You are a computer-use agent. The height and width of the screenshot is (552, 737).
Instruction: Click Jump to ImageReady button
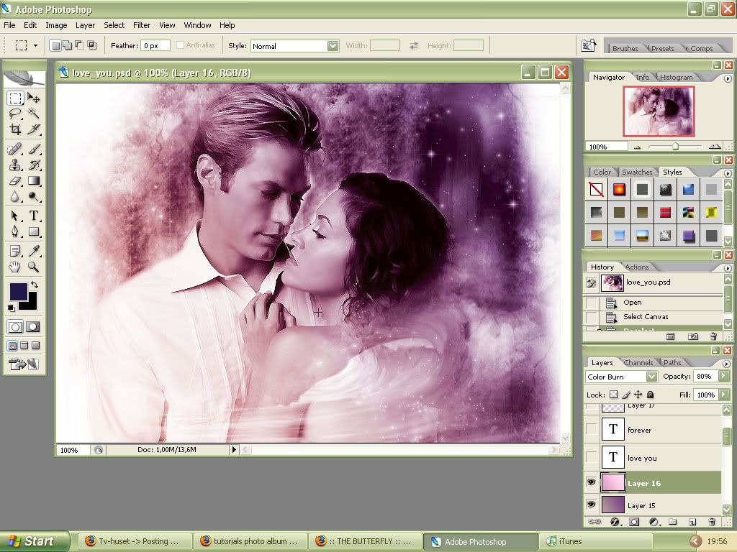24,364
